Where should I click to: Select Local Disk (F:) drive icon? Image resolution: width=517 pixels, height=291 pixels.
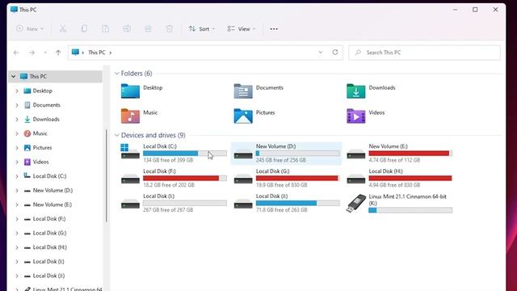pyautogui.click(x=130, y=179)
